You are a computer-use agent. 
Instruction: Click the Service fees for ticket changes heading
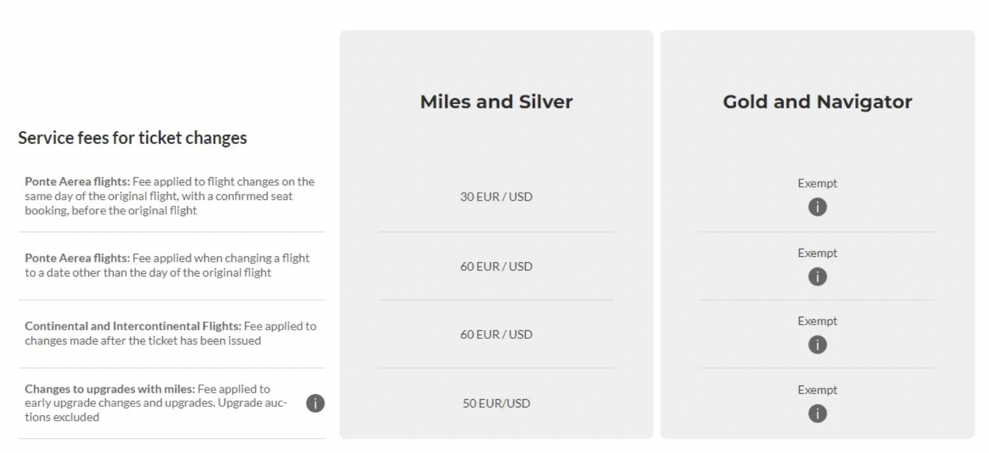point(133,138)
